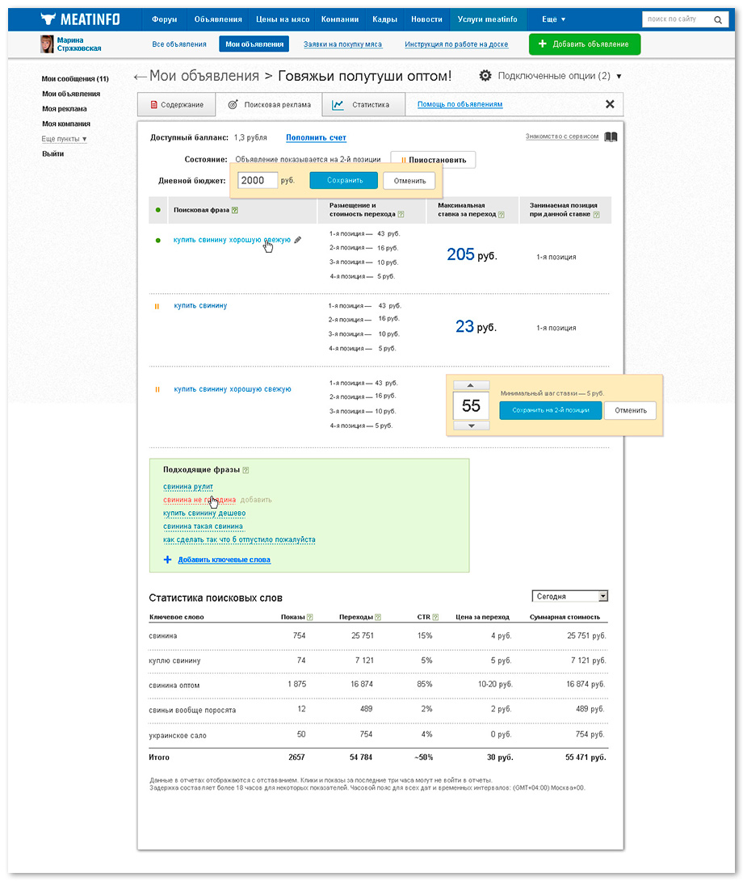The width and height of the screenshot is (743, 881).
Task: Open Помощь по объявлениям link
Action: click(460, 104)
